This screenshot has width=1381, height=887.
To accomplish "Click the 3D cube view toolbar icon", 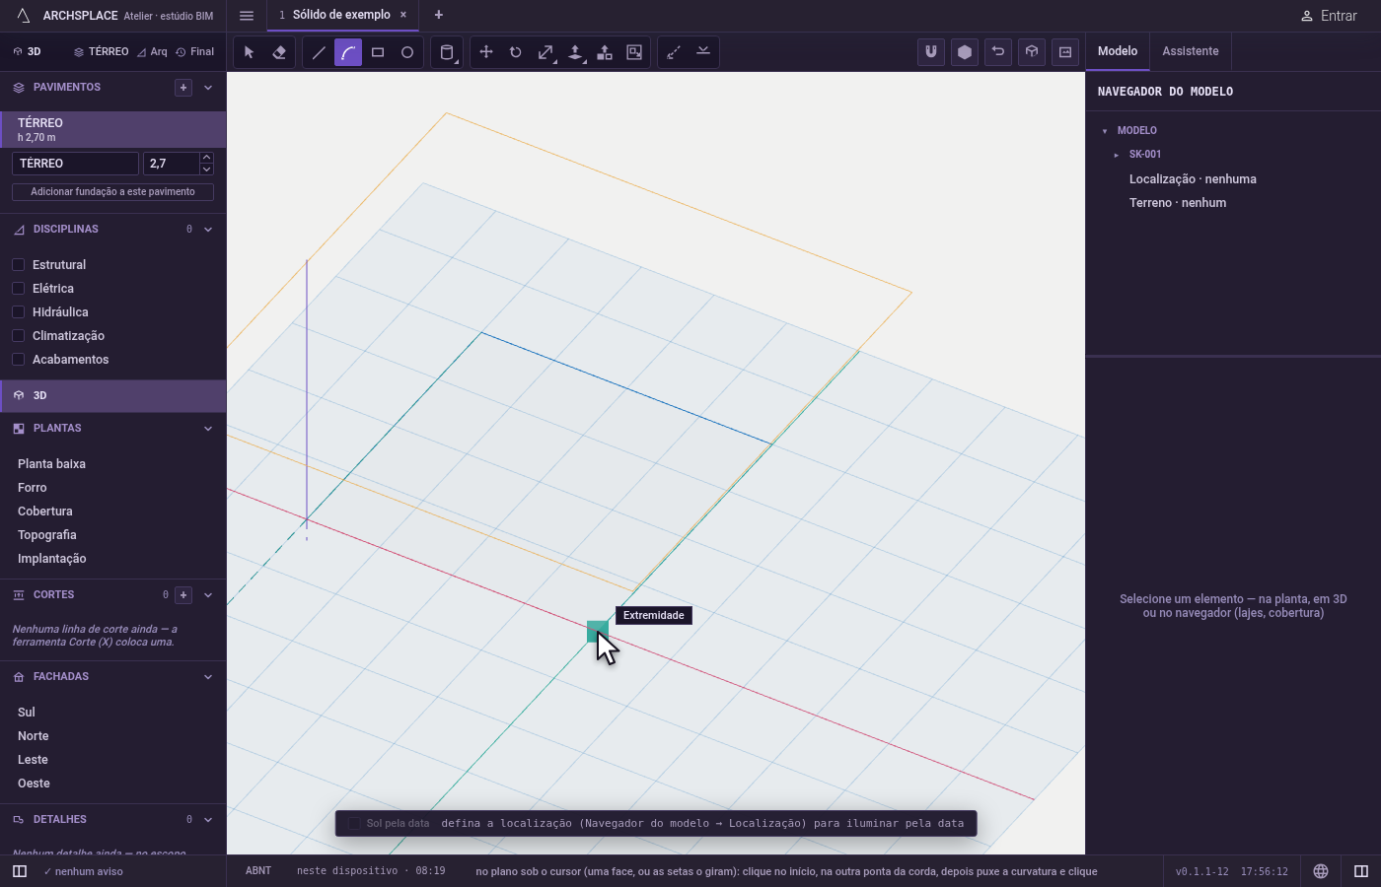I will pyautogui.click(x=1032, y=52).
